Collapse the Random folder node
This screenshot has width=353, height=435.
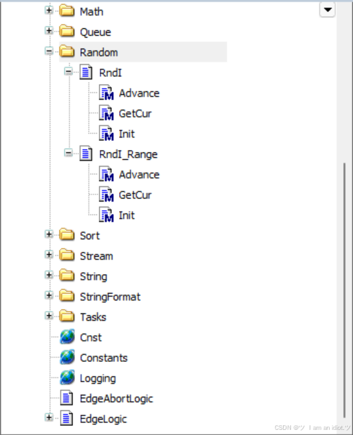49,51
